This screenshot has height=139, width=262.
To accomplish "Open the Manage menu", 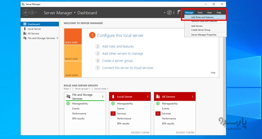I will (x=189, y=12).
